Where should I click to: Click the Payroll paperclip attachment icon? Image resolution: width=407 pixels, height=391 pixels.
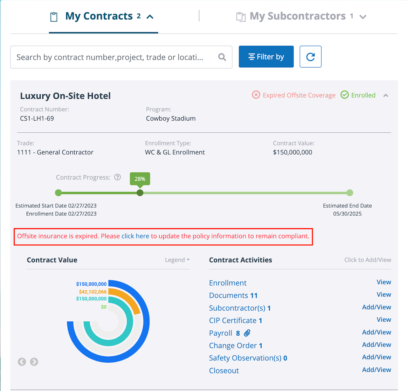point(247,333)
